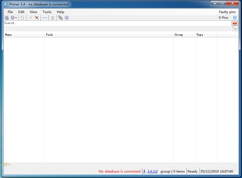The width and height of the screenshot is (242, 178).
Task: Open the Help menu
Action: pos(60,12)
